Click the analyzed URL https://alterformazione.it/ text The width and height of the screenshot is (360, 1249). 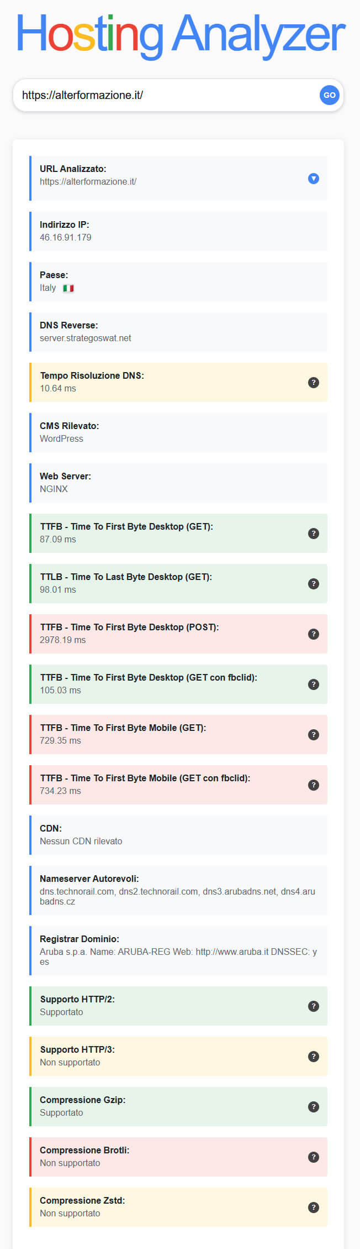tap(88, 182)
